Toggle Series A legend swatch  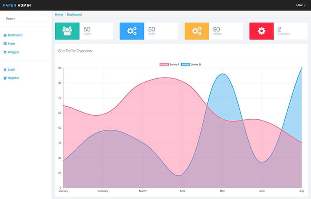tap(164, 64)
